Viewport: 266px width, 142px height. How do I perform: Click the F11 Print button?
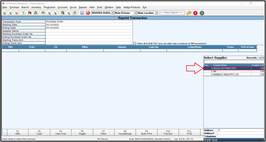pyautogui.click(x=189, y=132)
